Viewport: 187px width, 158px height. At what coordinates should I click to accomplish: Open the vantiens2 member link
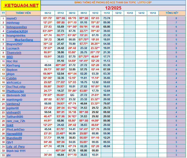[x=13, y=104]
